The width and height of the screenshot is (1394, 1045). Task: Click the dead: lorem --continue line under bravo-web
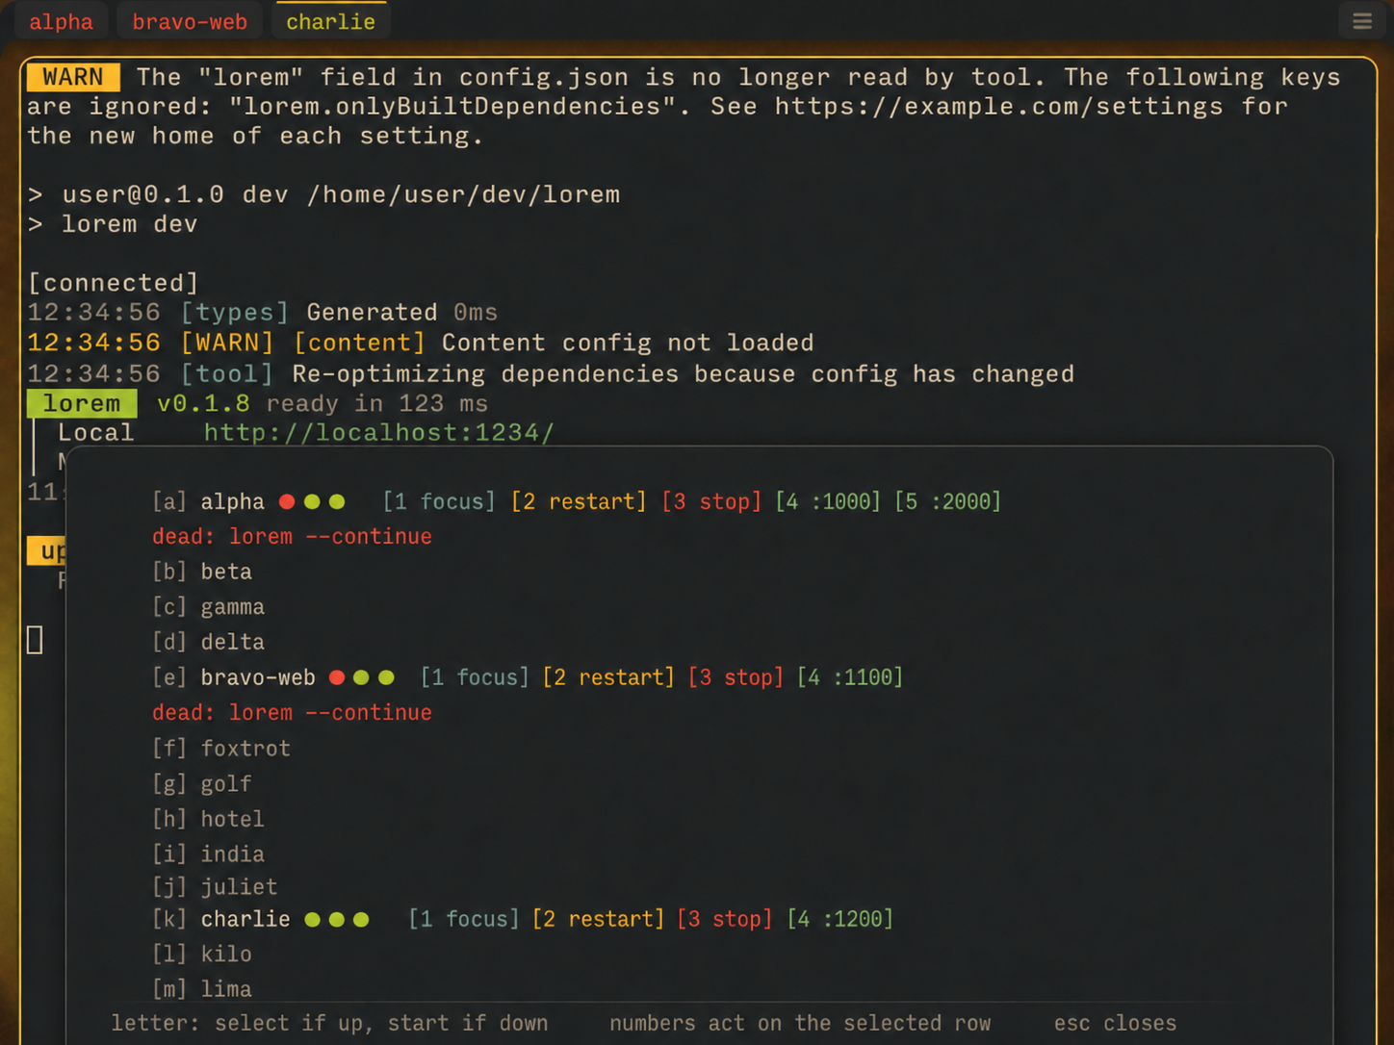pyautogui.click(x=292, y=712)
